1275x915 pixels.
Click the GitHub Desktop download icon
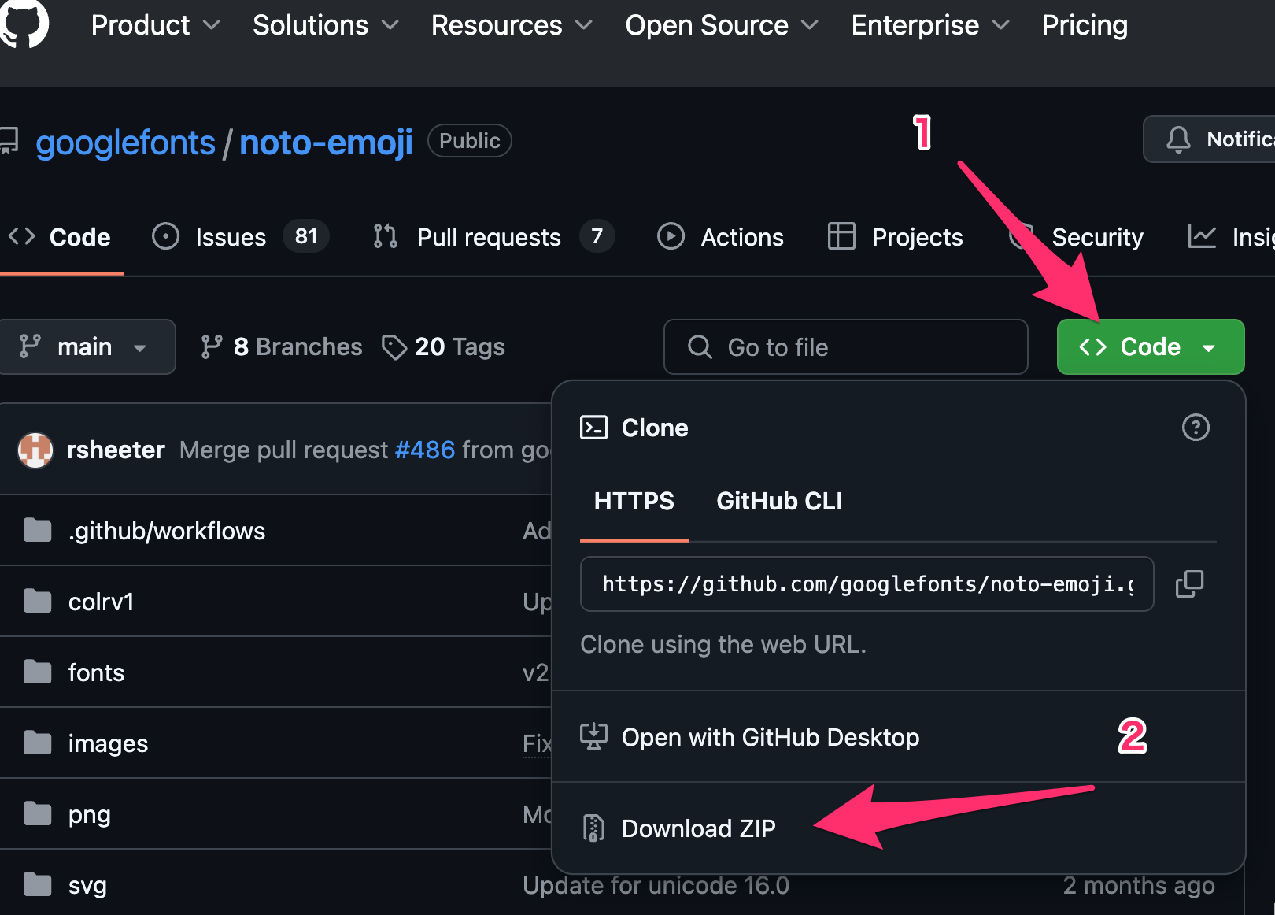click(x=593, y=737)
